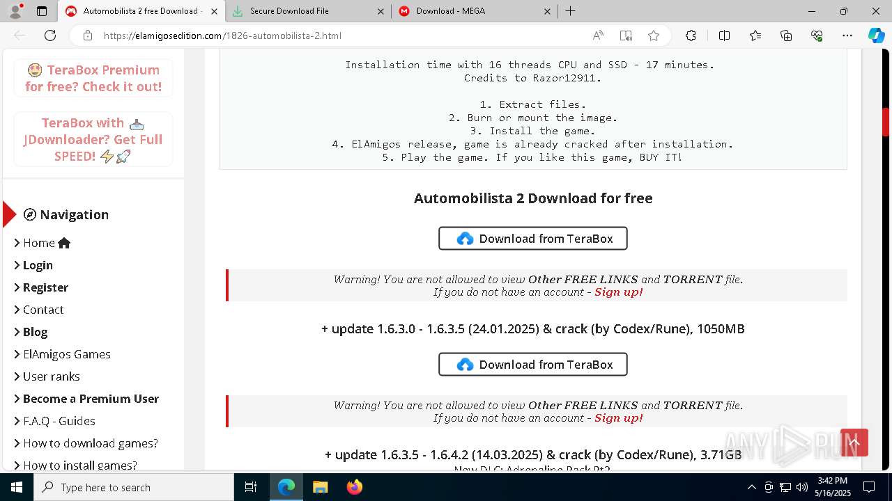Switch to Download - MEGA tab
Screen dimensions: 892x501
tap(476, 11)
